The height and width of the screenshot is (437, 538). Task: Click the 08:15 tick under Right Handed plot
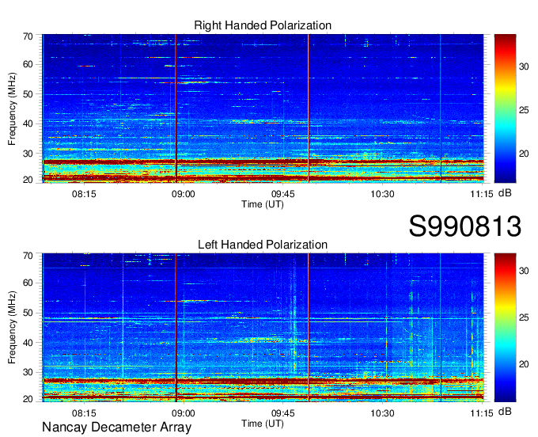(84, 194)
